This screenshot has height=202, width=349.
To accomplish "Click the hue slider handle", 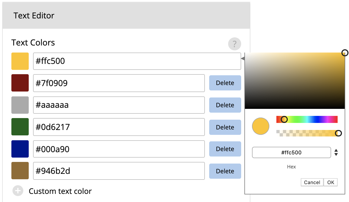I will [284, 119].
